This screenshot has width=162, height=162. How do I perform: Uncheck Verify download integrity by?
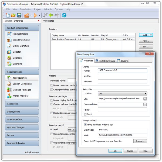tap(85, 124)
